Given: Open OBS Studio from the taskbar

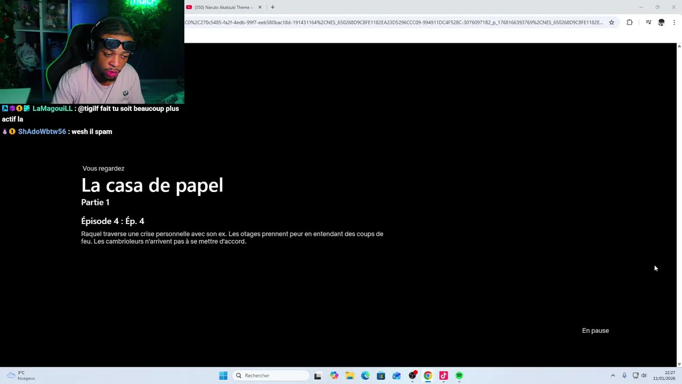Looking at the screenshot, I should [412, 375].
